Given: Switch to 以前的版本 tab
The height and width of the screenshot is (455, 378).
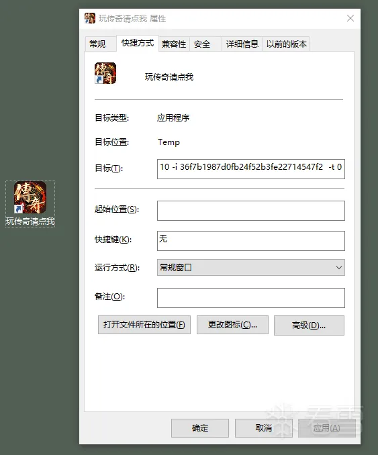Looking at the screenshot, I should (x=286, y=44).
